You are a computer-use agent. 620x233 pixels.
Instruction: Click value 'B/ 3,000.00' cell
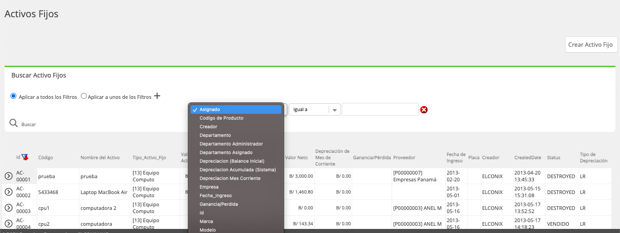pos(301,176)
